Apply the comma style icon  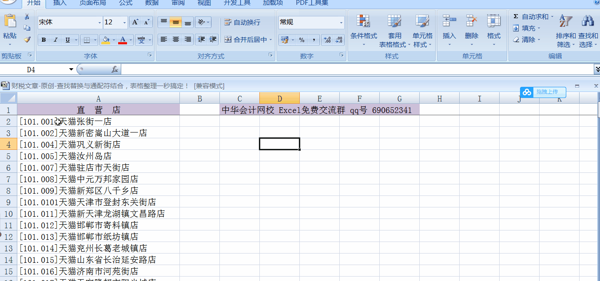point(314,40)
